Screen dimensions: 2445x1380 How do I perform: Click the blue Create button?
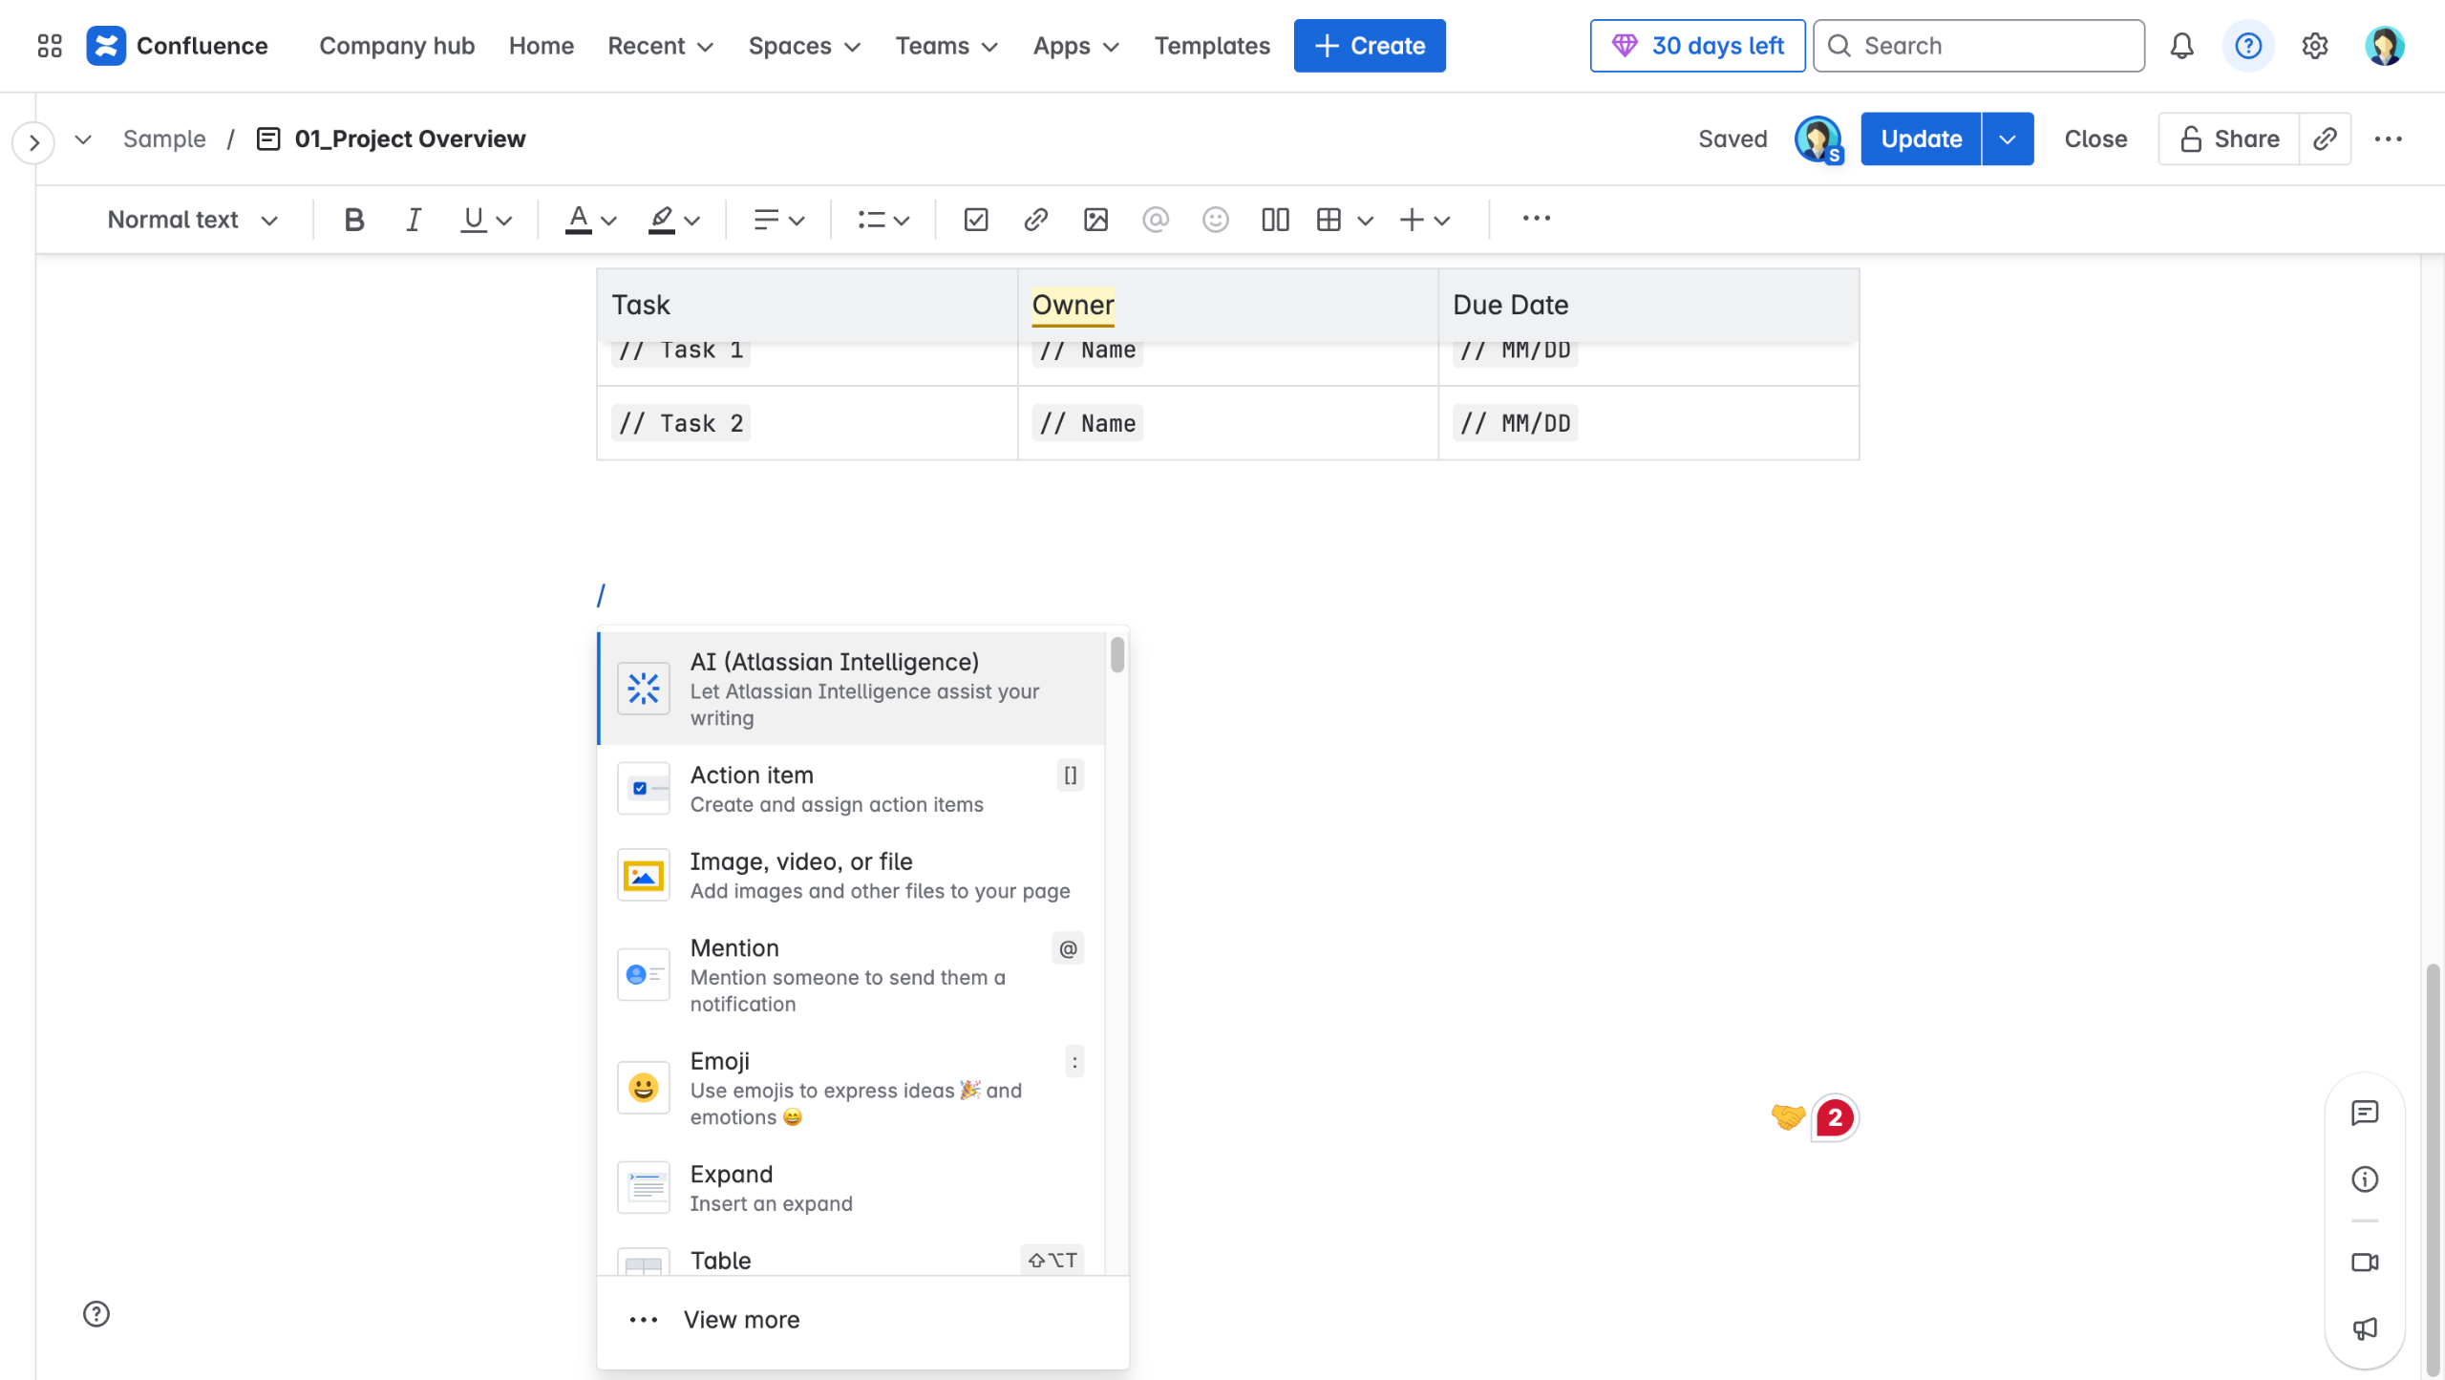pos(1369,46)
